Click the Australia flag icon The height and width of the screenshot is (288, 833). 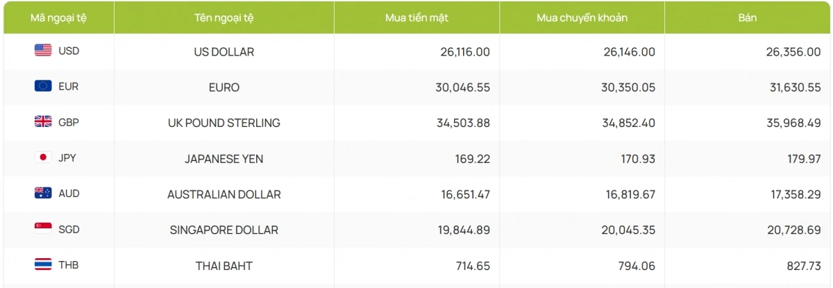(43, 194)
